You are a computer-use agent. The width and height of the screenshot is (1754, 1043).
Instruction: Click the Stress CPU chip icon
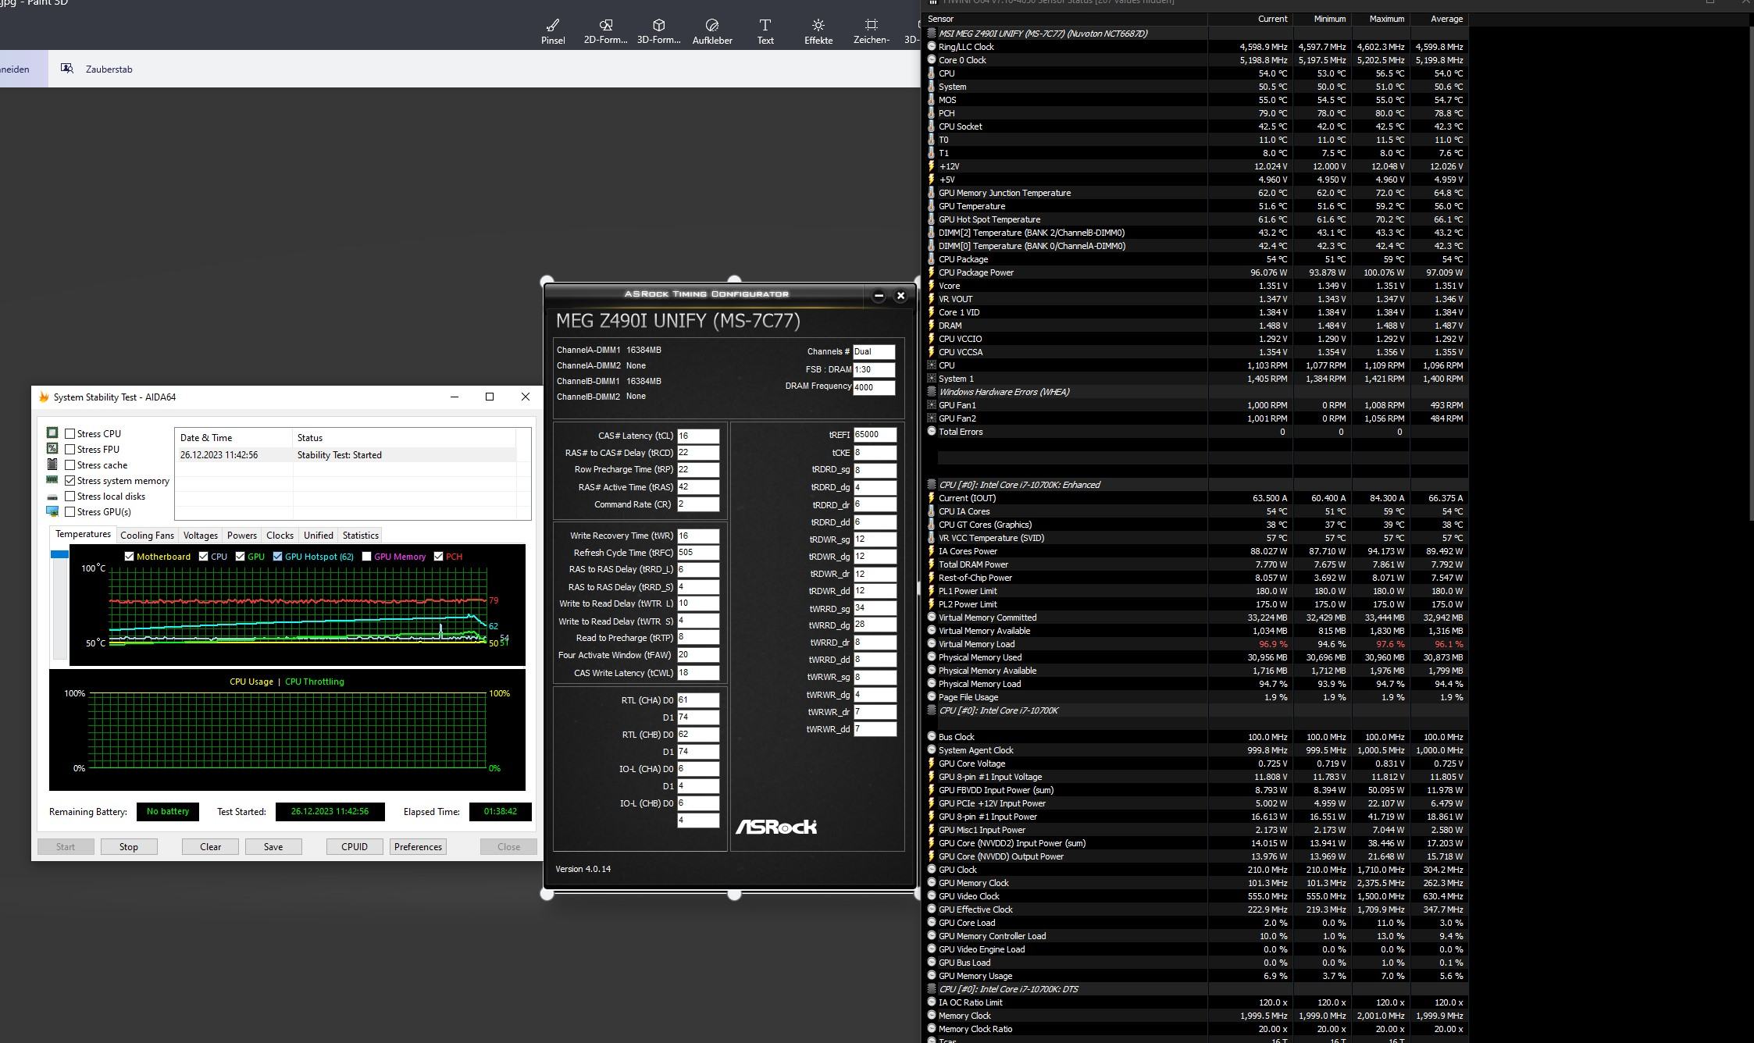52,433
